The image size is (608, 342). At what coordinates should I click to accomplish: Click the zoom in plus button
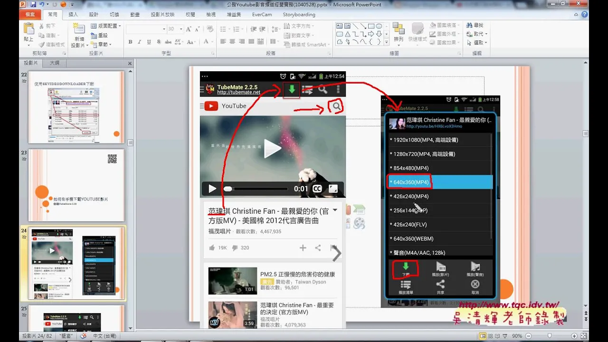(x=574, y=336)
